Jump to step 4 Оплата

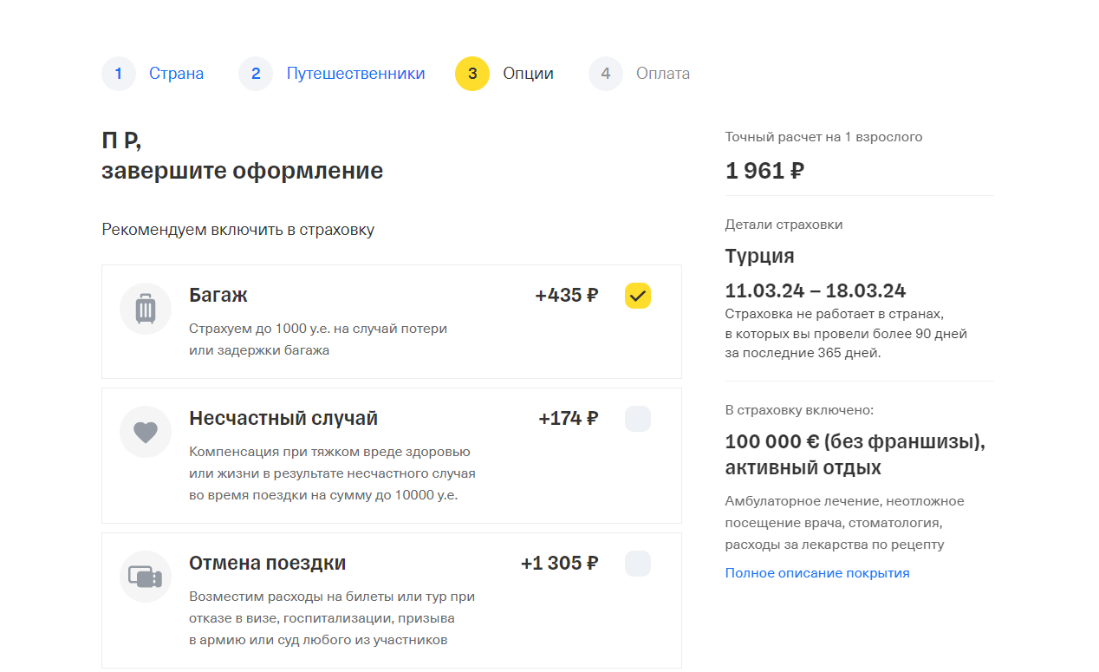640,74
